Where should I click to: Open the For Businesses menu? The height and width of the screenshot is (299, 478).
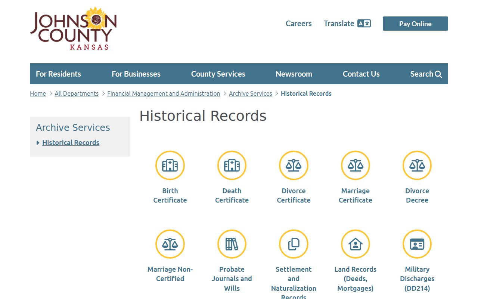[x=136, y=74]
